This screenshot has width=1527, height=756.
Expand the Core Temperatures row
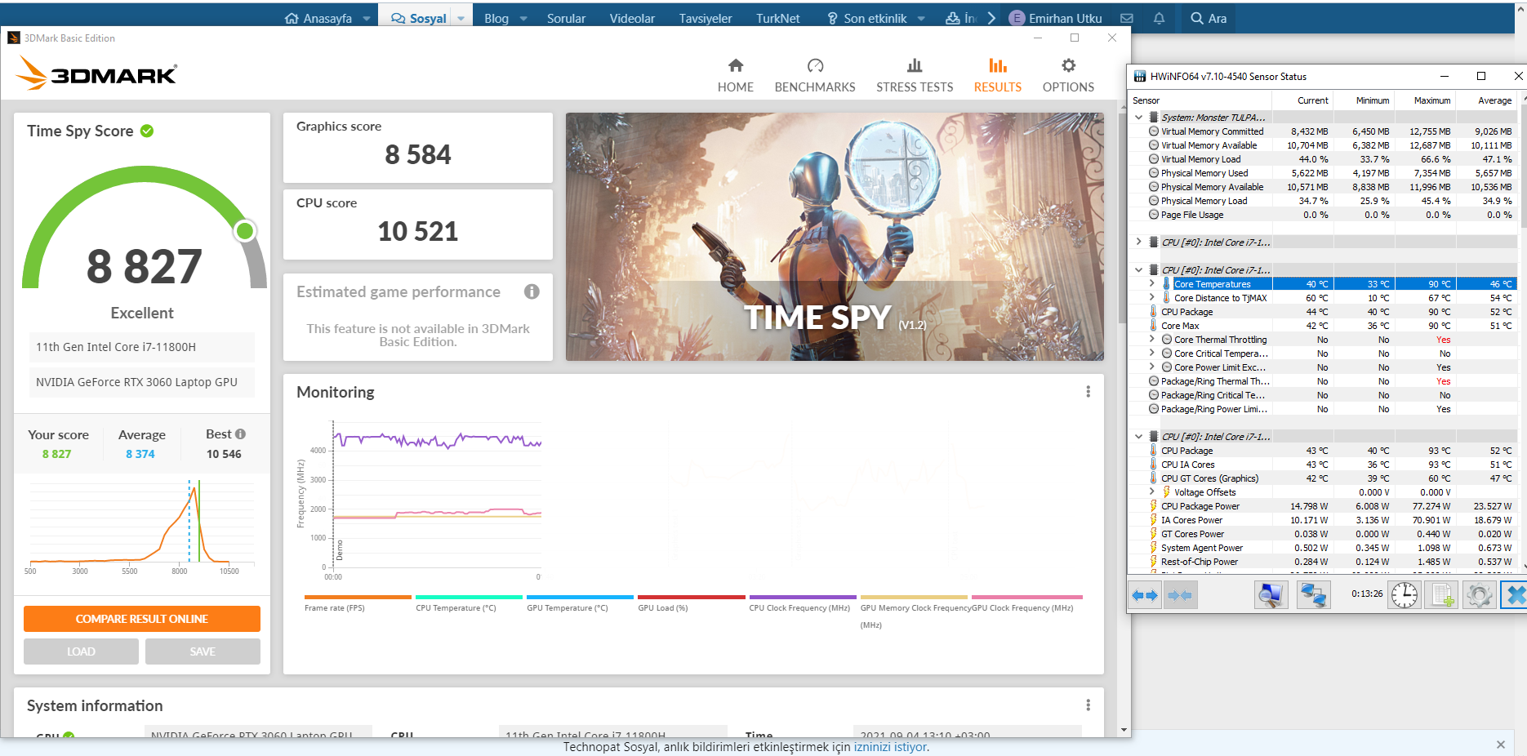pos(1151,284)
